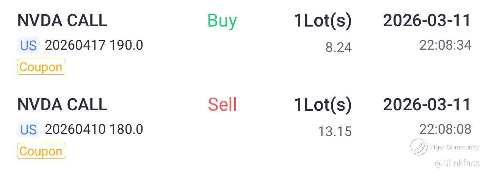Click the fill price 8.24
Screen dimensions: 489x174
tap(339, 47)
